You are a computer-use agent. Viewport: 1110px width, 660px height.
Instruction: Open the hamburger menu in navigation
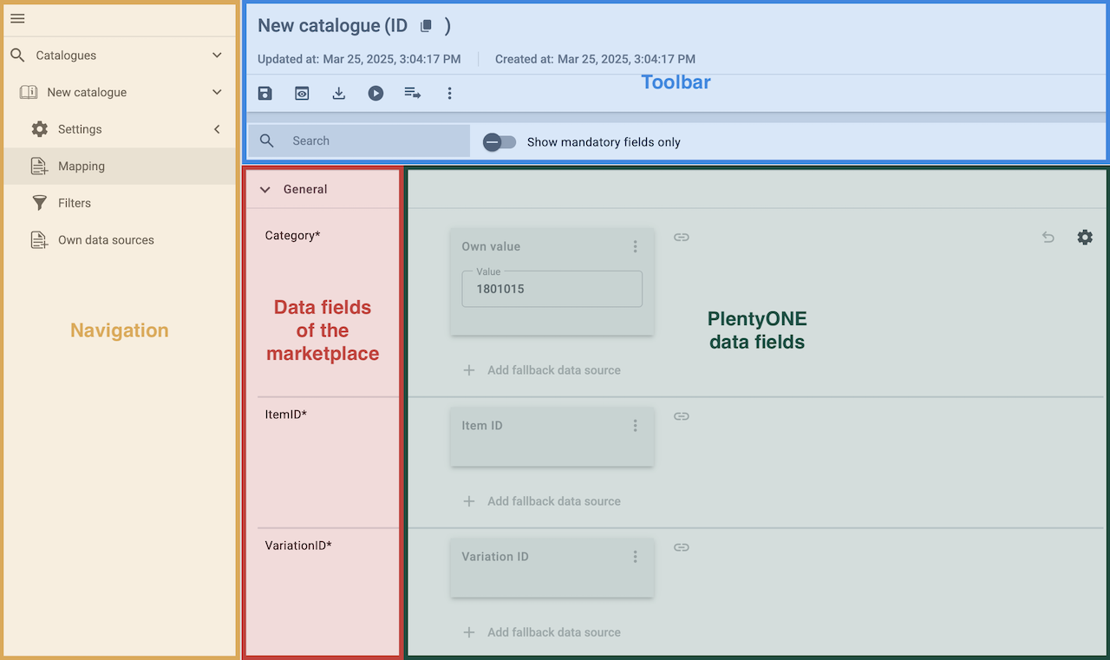17,18
